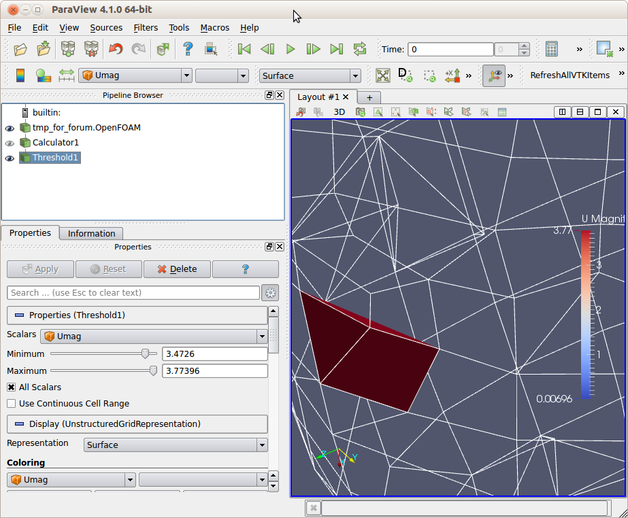Open the File menu
Screen dimensions: 628x518
tap(14, 28)
